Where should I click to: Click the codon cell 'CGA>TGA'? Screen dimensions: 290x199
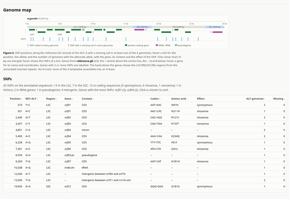156,124
